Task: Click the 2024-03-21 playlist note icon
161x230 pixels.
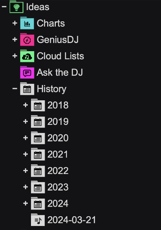Action: [38, 220]
